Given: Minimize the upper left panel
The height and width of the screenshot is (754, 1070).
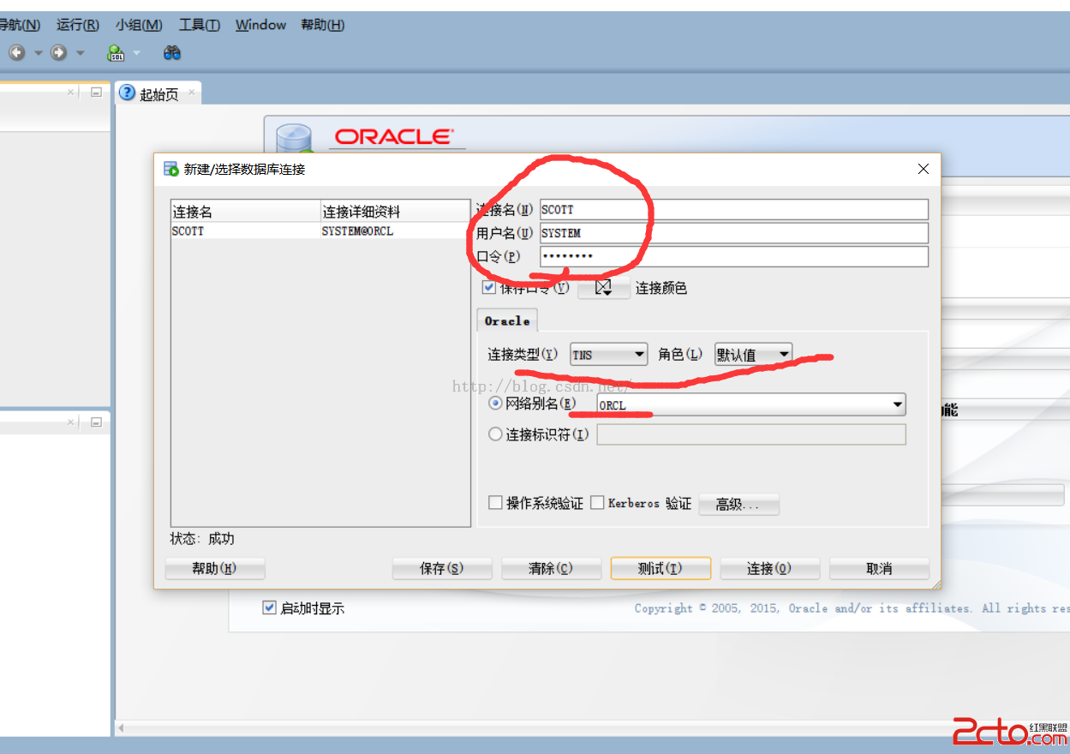Looking at the screenshot, I should (96, 92).
